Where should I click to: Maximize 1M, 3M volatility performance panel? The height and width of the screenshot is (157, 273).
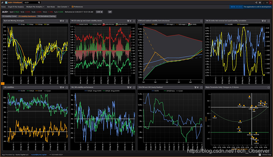[134, 88]
